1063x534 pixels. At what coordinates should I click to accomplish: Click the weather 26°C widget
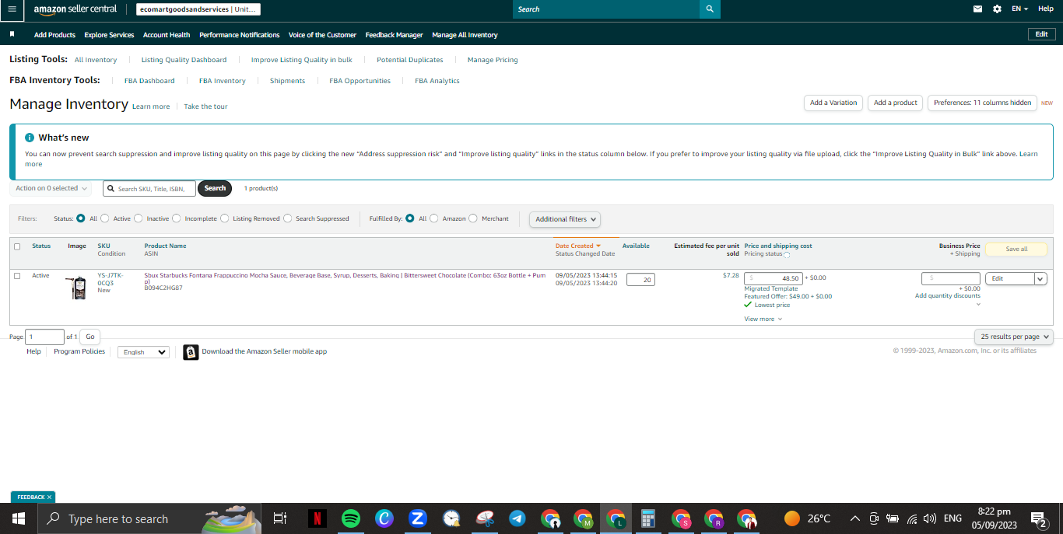click(807, 518)
